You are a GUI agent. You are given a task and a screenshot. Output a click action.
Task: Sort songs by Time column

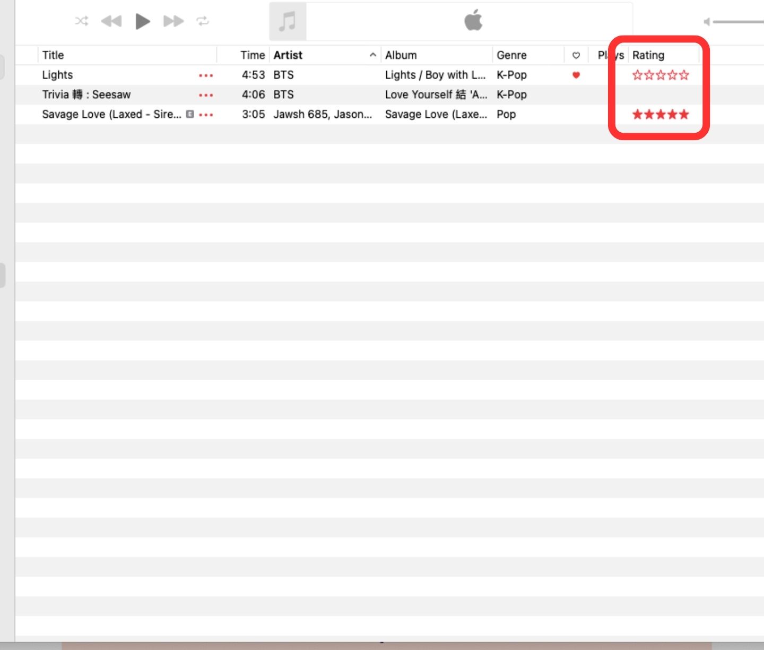click(x=253, y=55)
